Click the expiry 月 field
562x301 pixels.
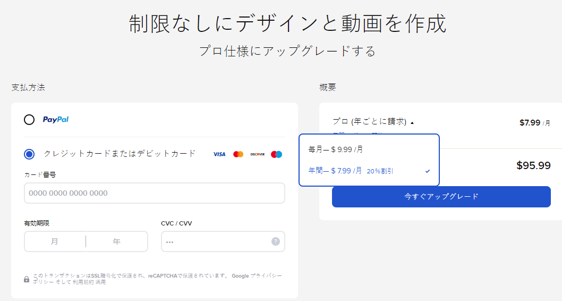pyautogui.click(x=55, y=241)
